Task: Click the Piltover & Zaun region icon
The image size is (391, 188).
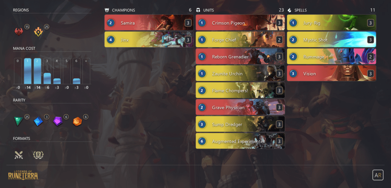Action: 38,32
